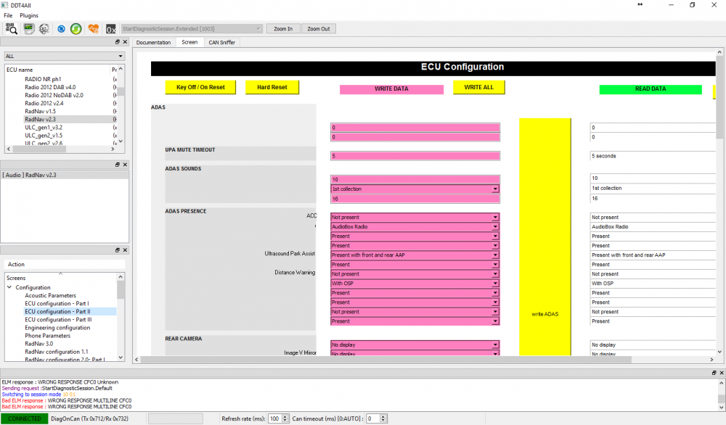Close the Audio RadNav v2.3 panel
This screenshot has height=425, width=726.
(125, 165)
